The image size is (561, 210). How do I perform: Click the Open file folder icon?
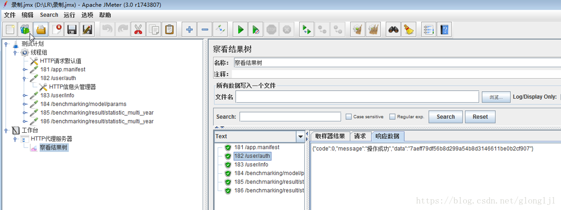click(41, 30)
